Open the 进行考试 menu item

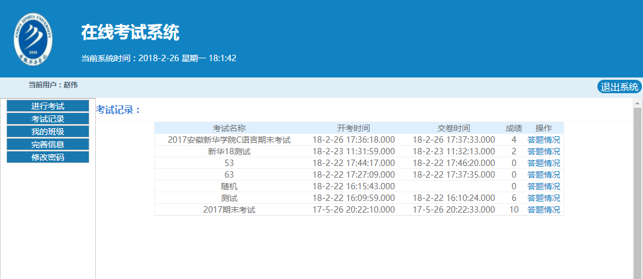[48, 106]
